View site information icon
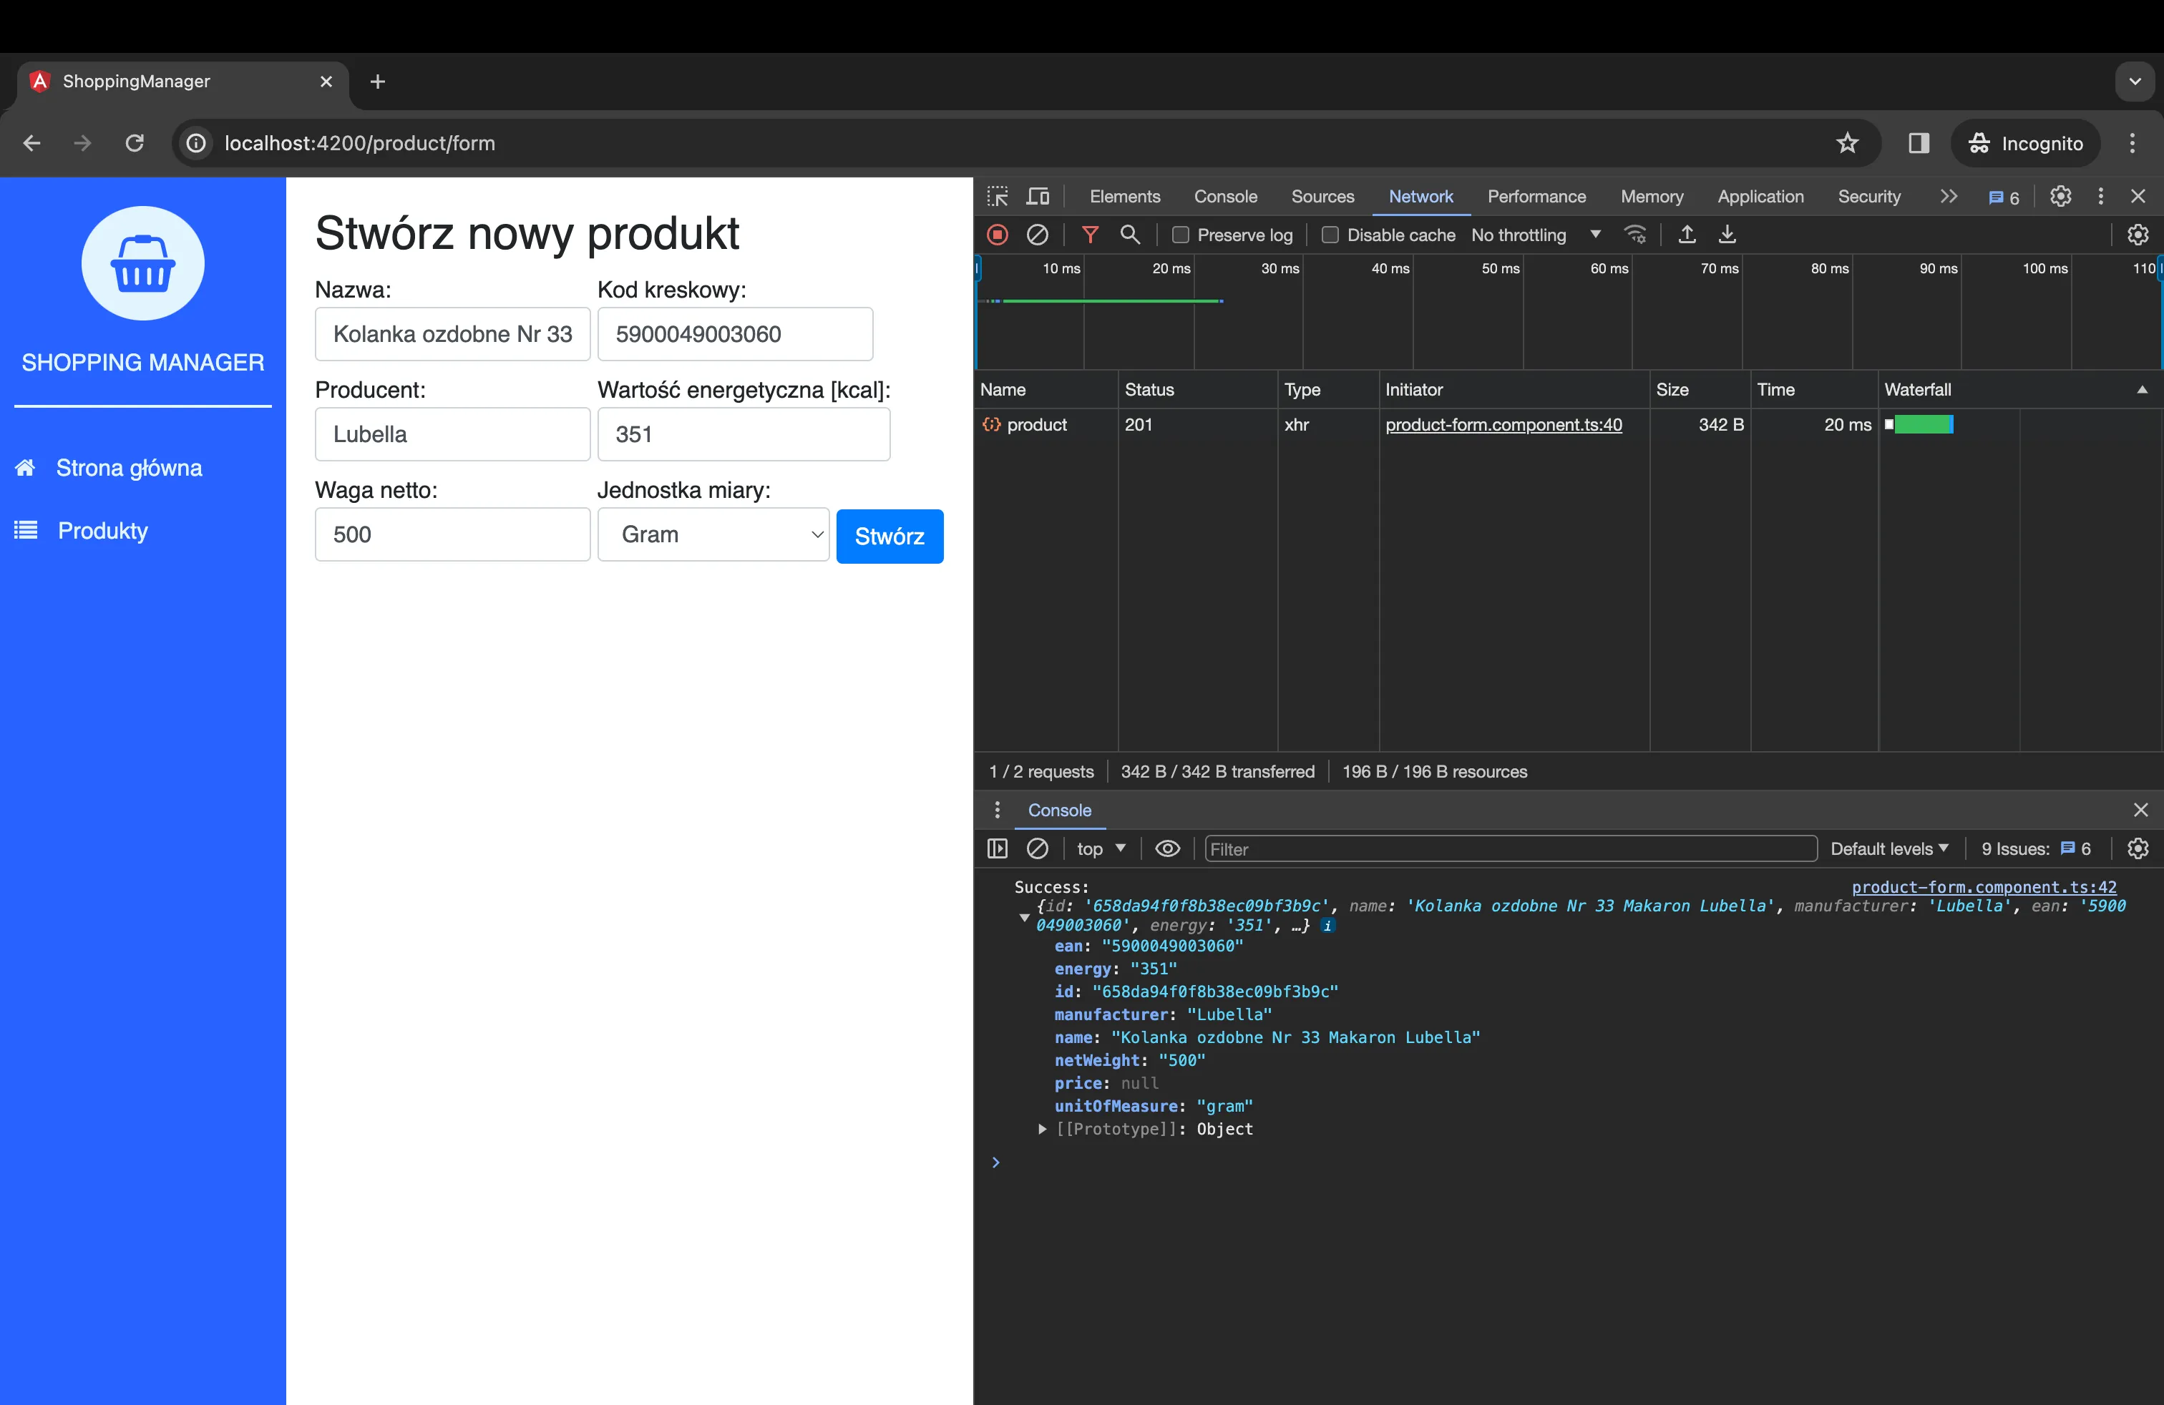This screenshot has width=2164, height=1405. tap(195, 142)
